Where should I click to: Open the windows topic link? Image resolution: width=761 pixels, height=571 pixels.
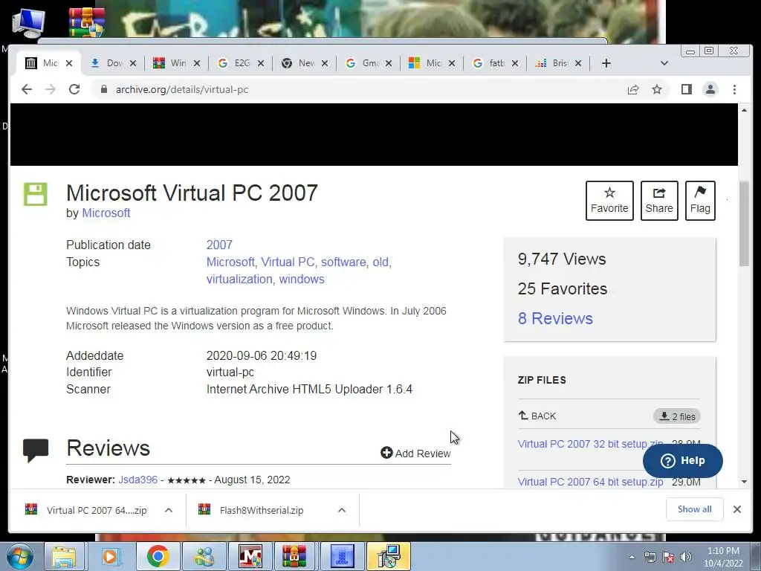coord(302,280)
